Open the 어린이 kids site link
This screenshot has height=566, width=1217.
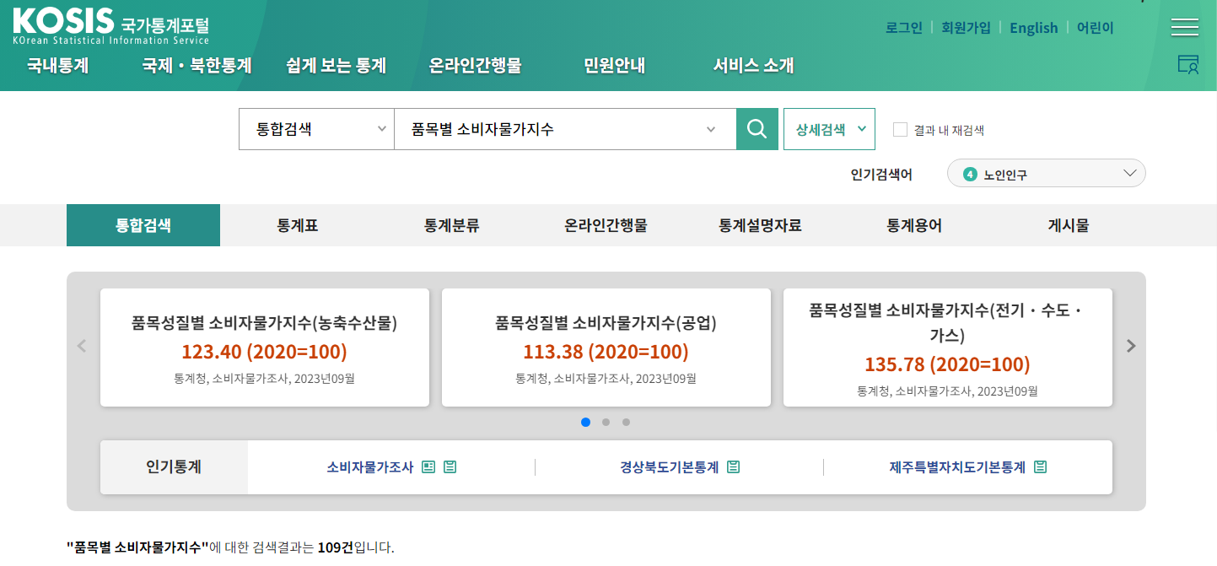[x=1096, y=28]
